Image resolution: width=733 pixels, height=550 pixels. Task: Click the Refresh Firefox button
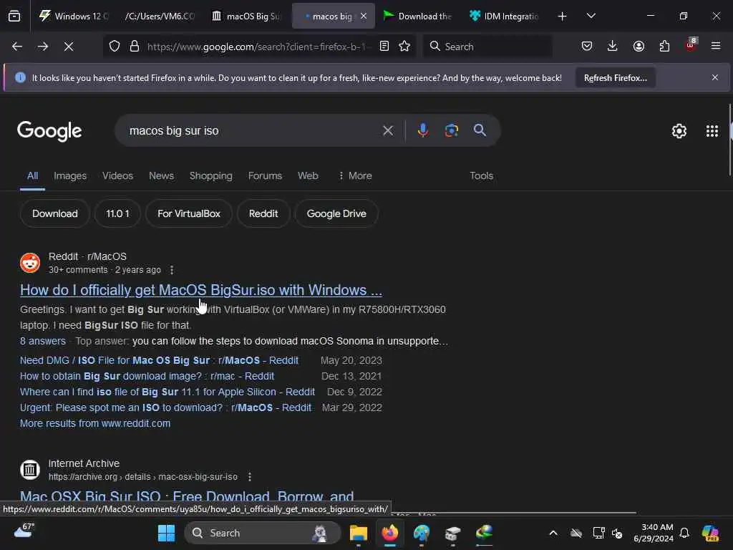(x=615, y=77)
